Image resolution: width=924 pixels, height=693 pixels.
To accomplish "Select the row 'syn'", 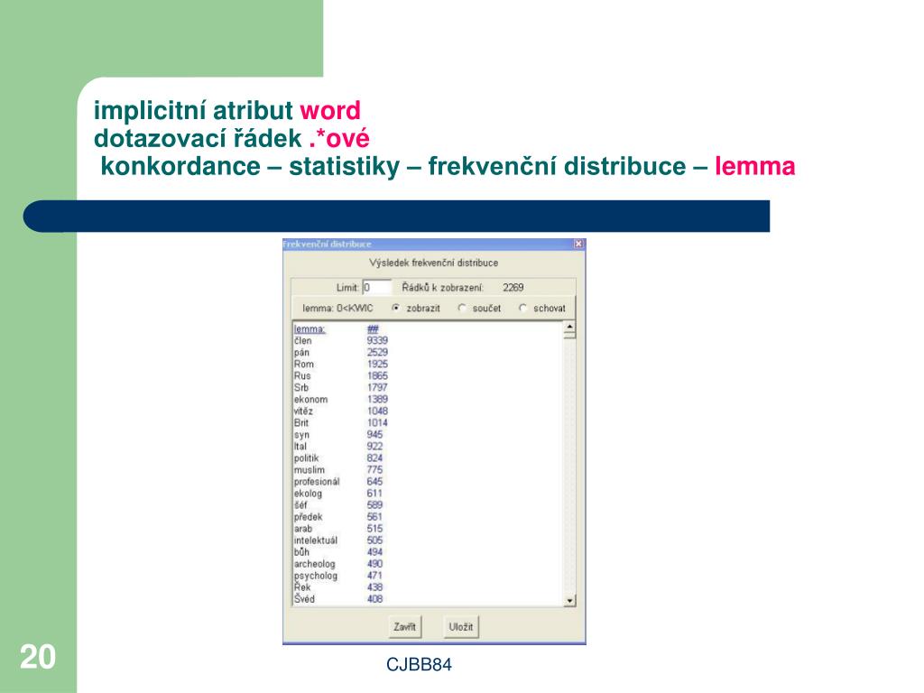I will click(x=338, y=434).
